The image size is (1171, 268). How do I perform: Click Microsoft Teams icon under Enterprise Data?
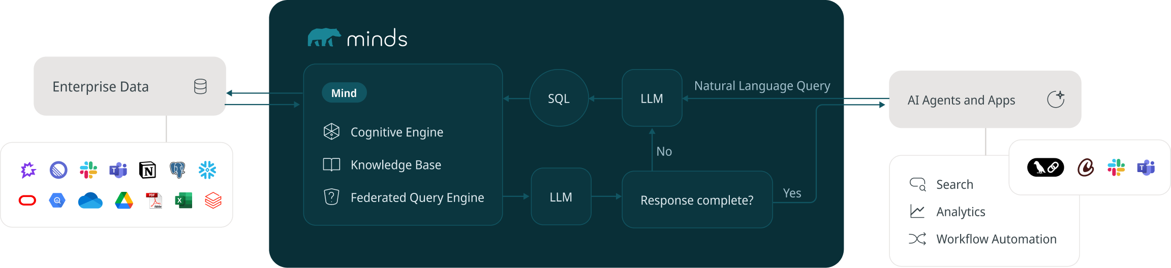pyautogui.click(x=118, y=170)
